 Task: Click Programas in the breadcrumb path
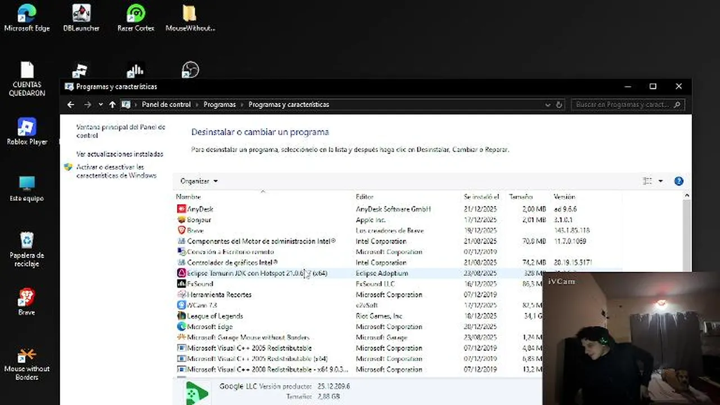click(219, 105)
